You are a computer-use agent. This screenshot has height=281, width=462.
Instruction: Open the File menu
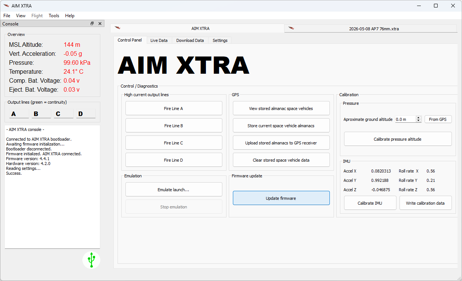pyautogui.click(x=7, y=16)
